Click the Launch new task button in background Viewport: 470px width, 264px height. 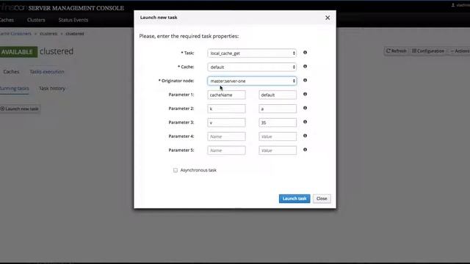(20, 109)
